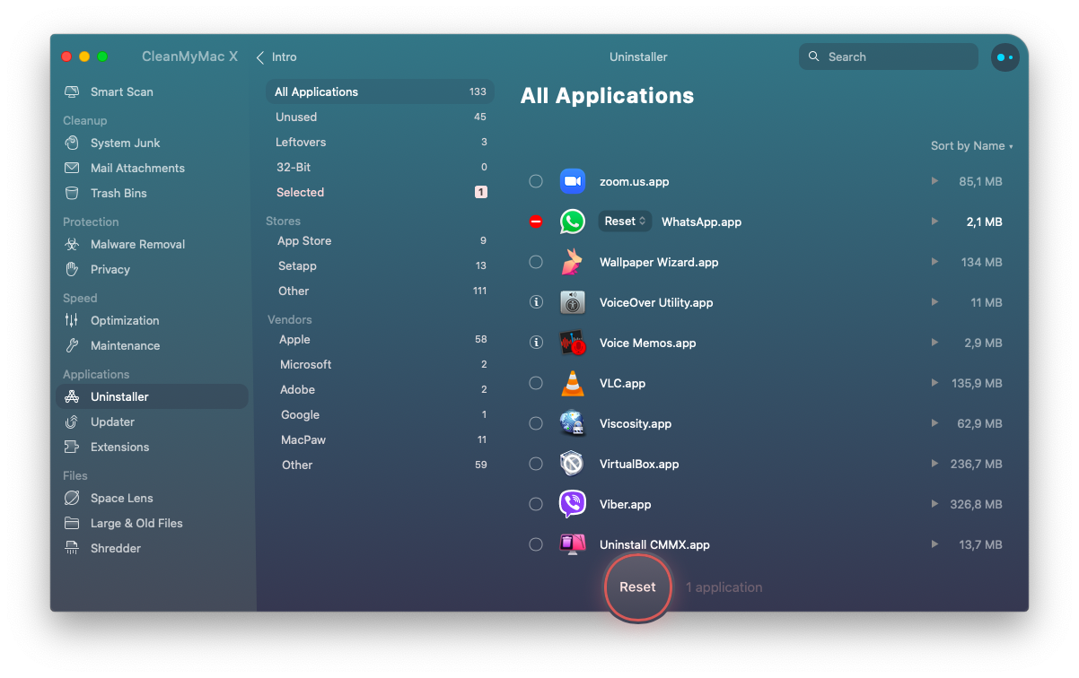Screen dimensions: 1079x678
Task: Open the Reset action dropdown for WhatsApp
Action: (625, 222)
